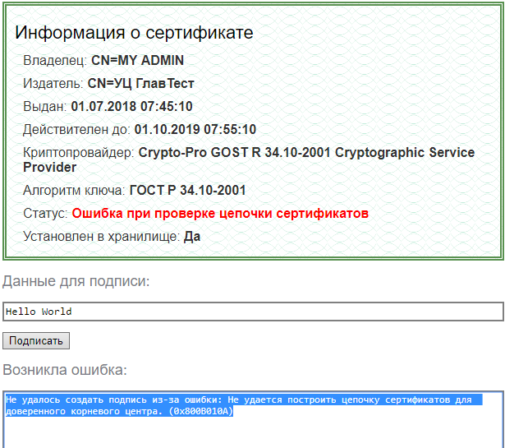Click the Crypto-Pro GOST R 34.10-2001 provider name
Viewport: 505px width, 448px height.
tap(249, 159)
